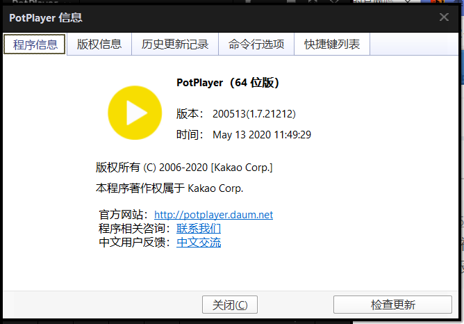Click the version number 200513(1.7.21212)

[254, 114]
